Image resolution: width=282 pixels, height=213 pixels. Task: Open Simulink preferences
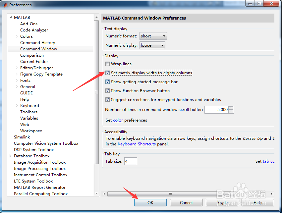(22, 137)
